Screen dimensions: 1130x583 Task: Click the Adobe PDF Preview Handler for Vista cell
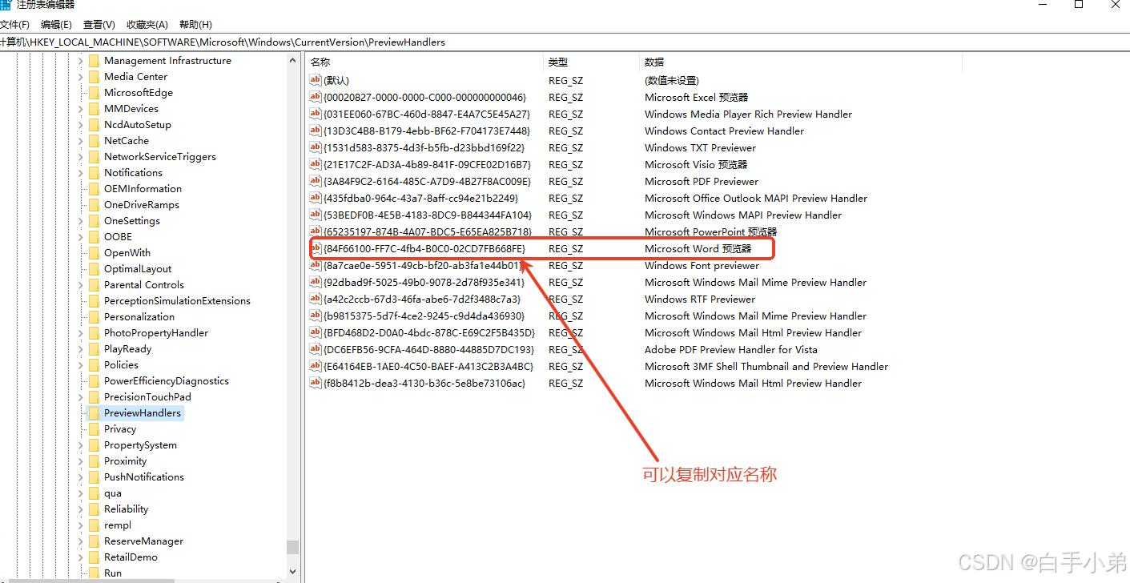click(x=730, y=349)
